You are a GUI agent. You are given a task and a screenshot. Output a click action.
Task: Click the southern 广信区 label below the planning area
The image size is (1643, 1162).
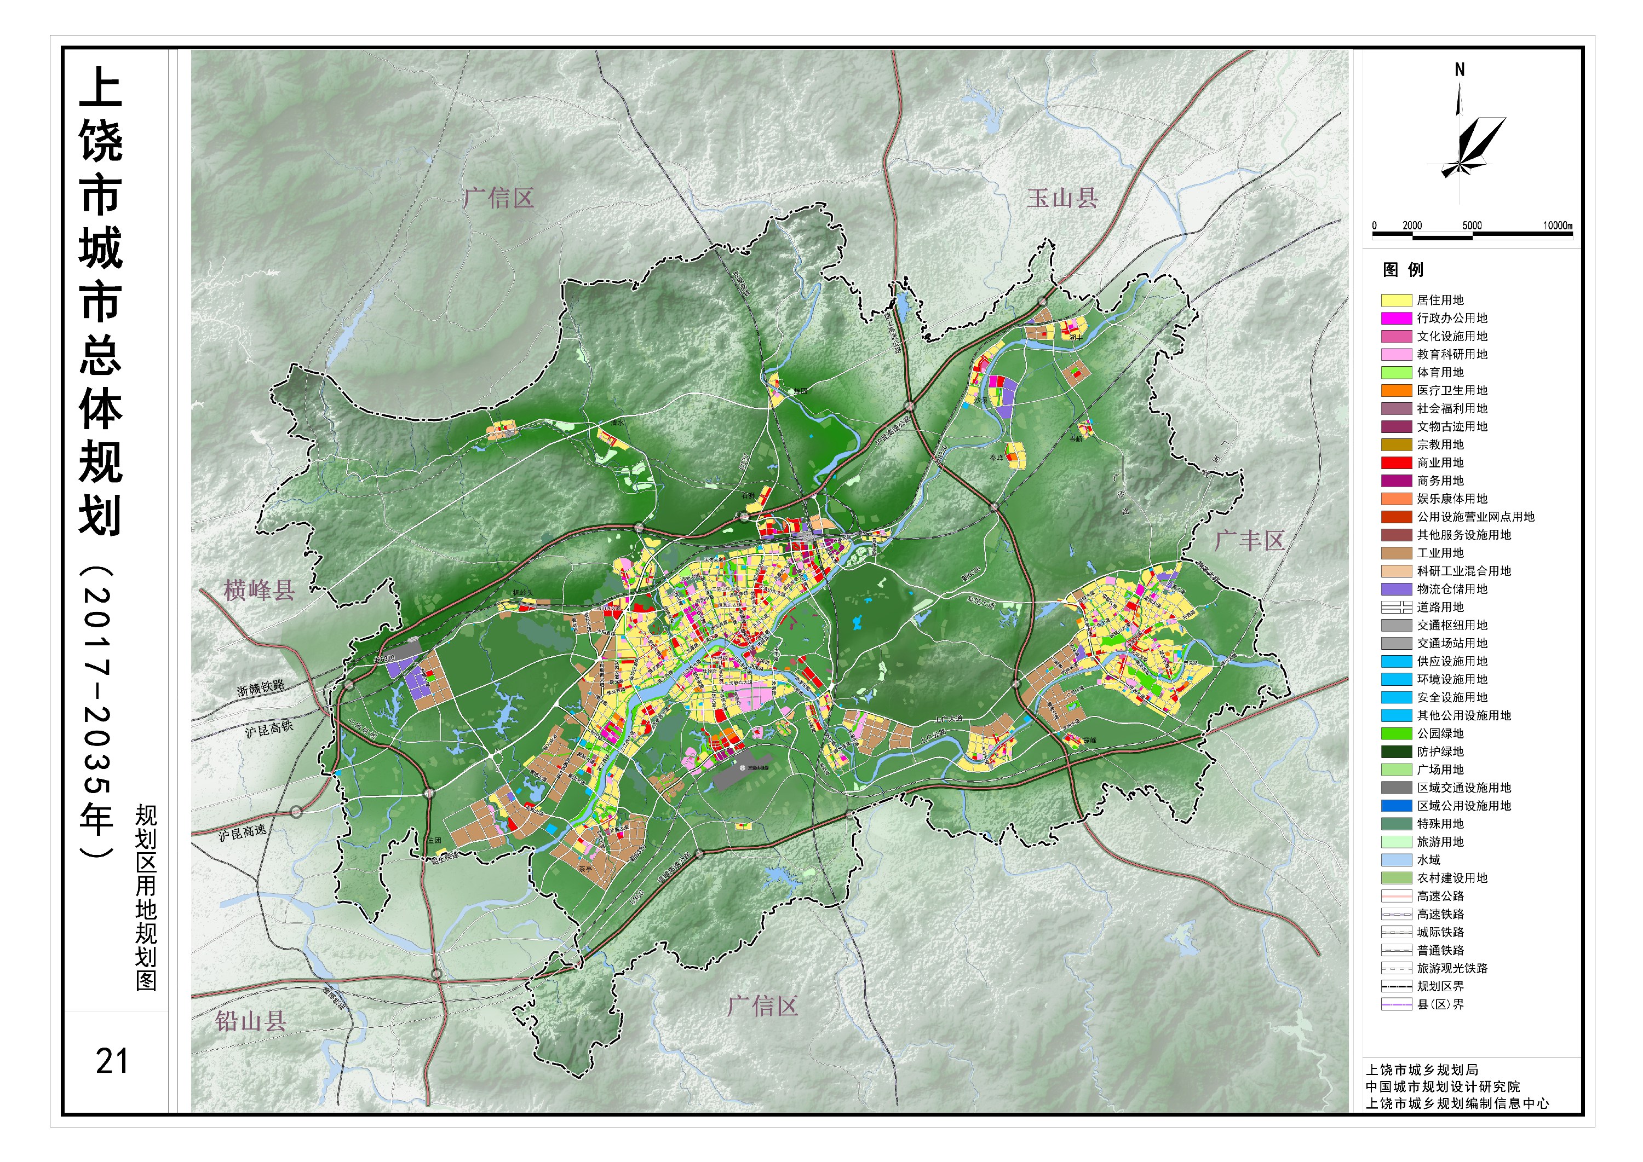(762, 1007)
